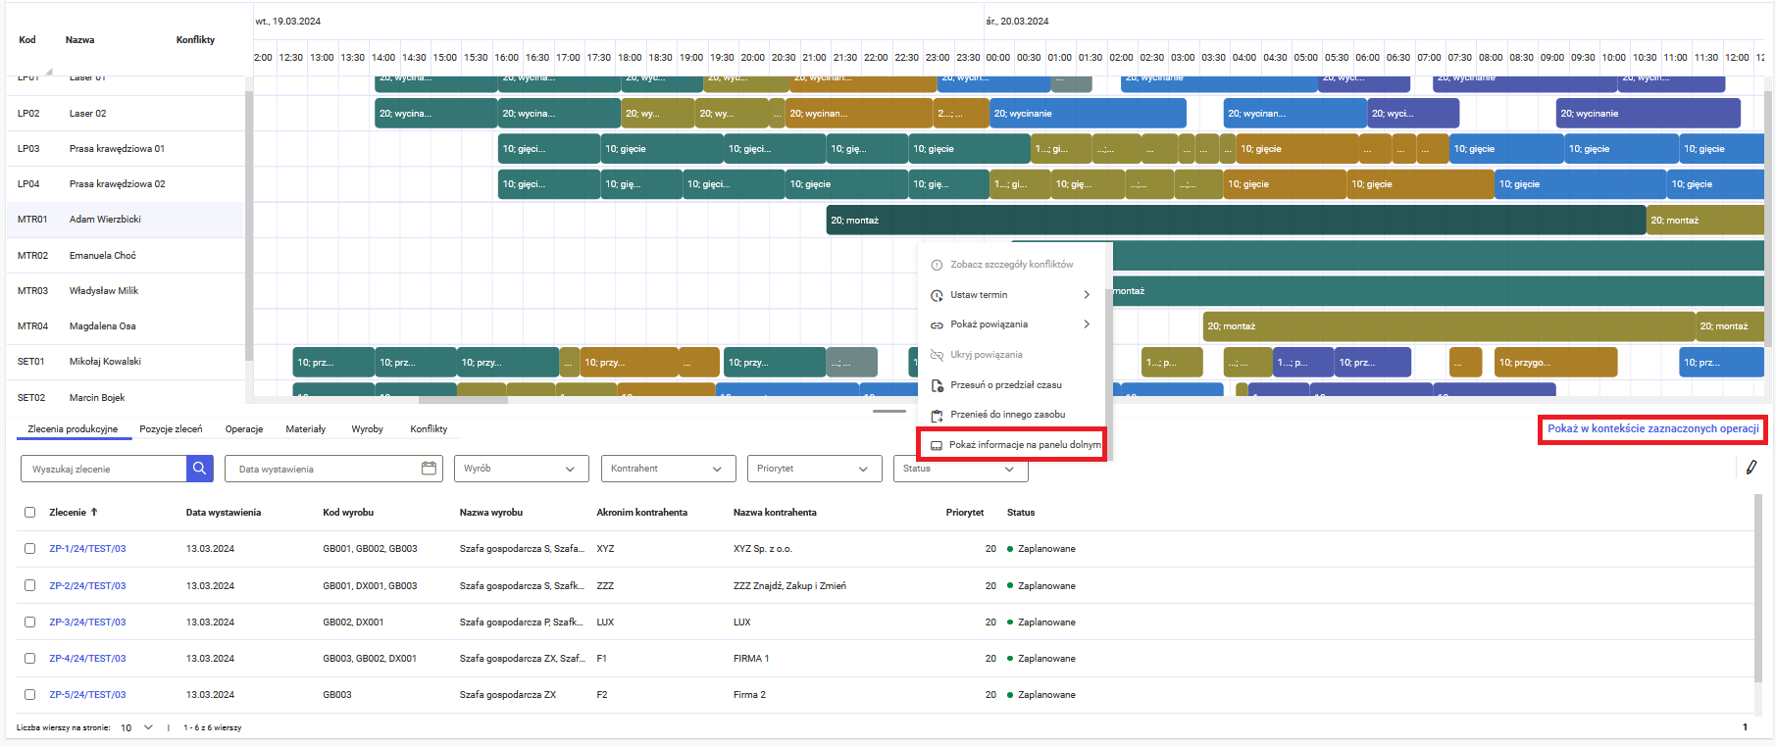This screenshot has height=747, width=1776.
Task: Switch to the Operacje tab
Action: (244, 429)
